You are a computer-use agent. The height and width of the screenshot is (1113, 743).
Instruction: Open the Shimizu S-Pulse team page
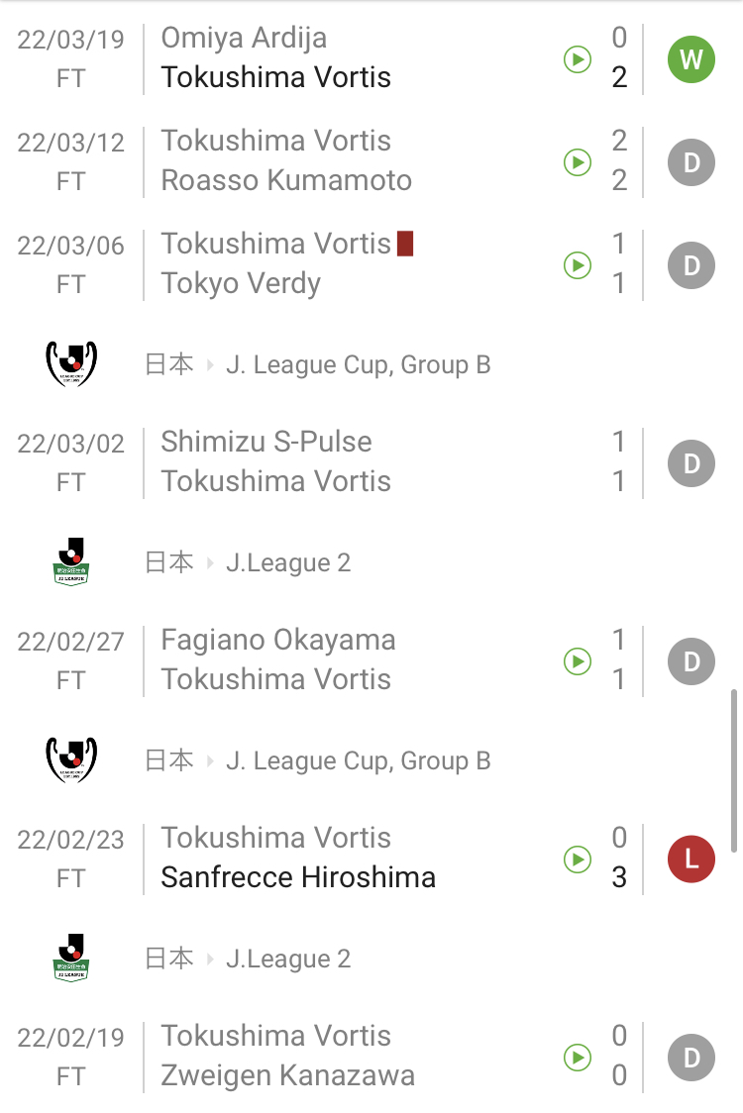tap(266, 442)
